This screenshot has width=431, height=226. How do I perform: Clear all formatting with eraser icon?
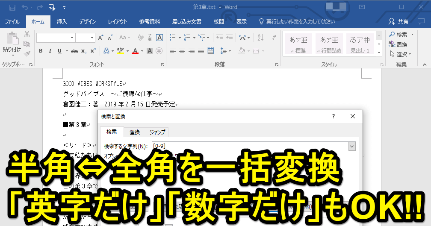coord(141,38)
